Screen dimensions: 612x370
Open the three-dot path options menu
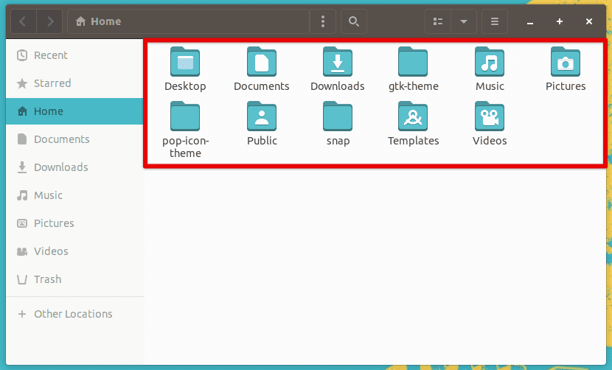[x=323, y=21]
